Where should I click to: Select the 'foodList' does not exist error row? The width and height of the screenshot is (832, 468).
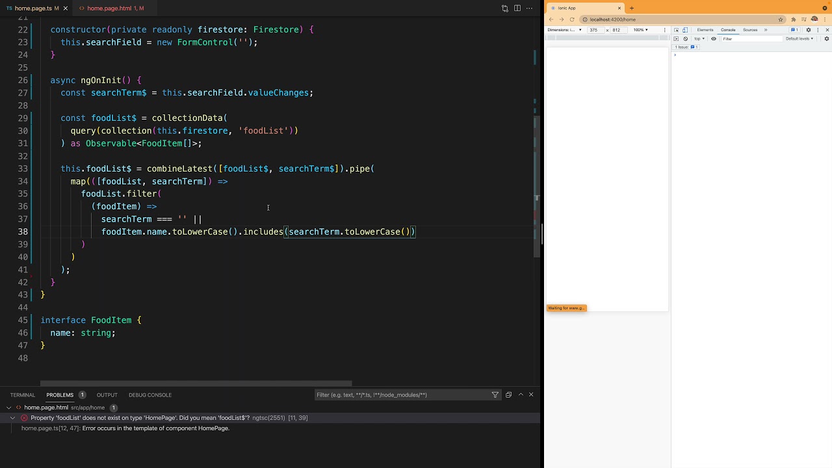coord(270,418)
